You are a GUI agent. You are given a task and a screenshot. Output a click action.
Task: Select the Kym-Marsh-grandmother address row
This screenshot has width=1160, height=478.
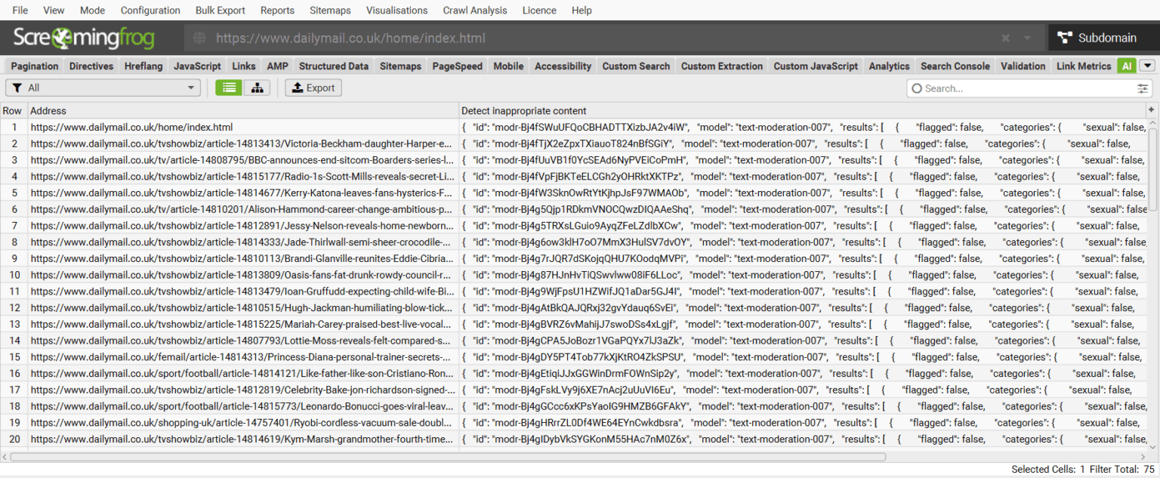(x=243, y=439)
